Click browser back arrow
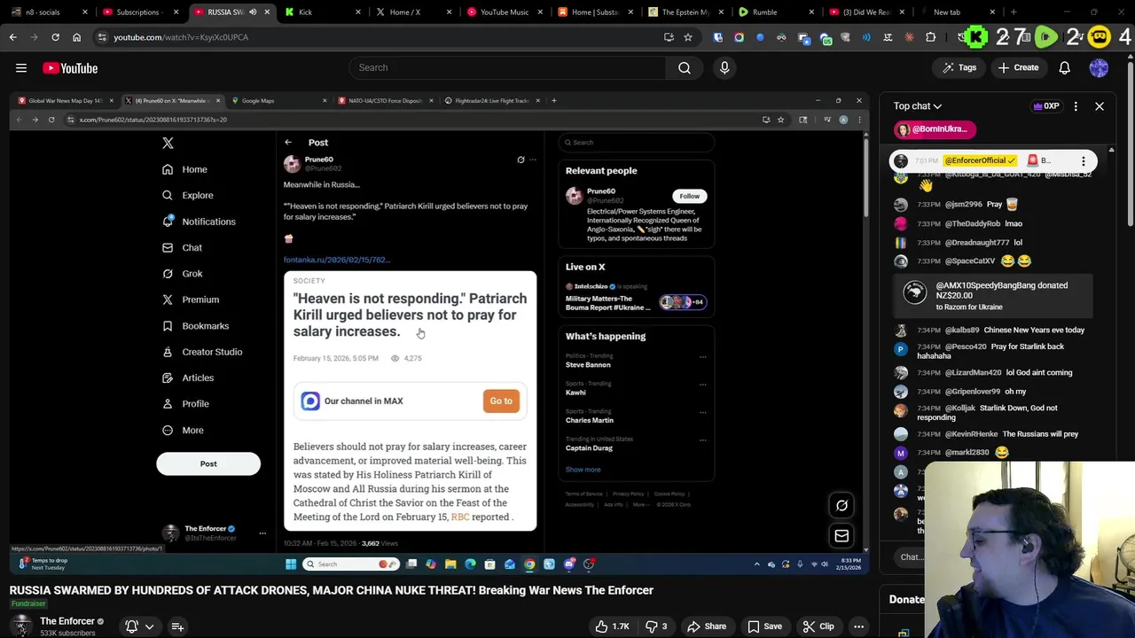Image resolution: width=1135 pixels, height=638 pixels. click(x=12, y=37)
